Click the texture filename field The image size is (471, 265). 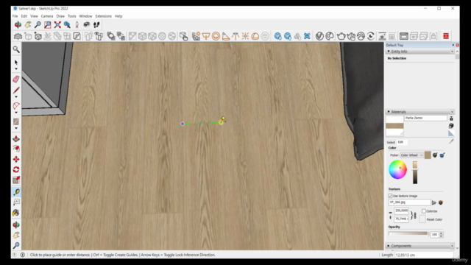click(409, 202)
